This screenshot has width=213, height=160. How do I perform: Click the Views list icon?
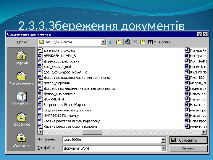point(150,42)
